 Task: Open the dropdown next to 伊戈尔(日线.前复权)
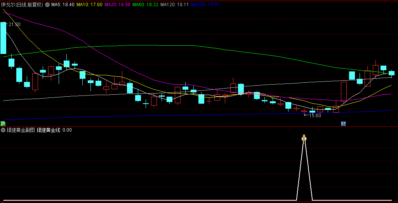coord(47,4)
